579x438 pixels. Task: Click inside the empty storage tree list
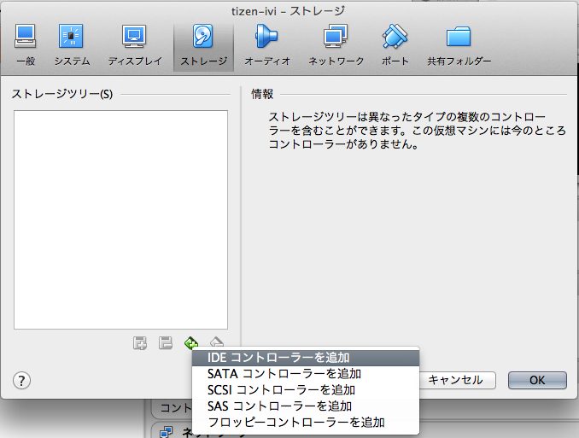click(x=120, y=219)
